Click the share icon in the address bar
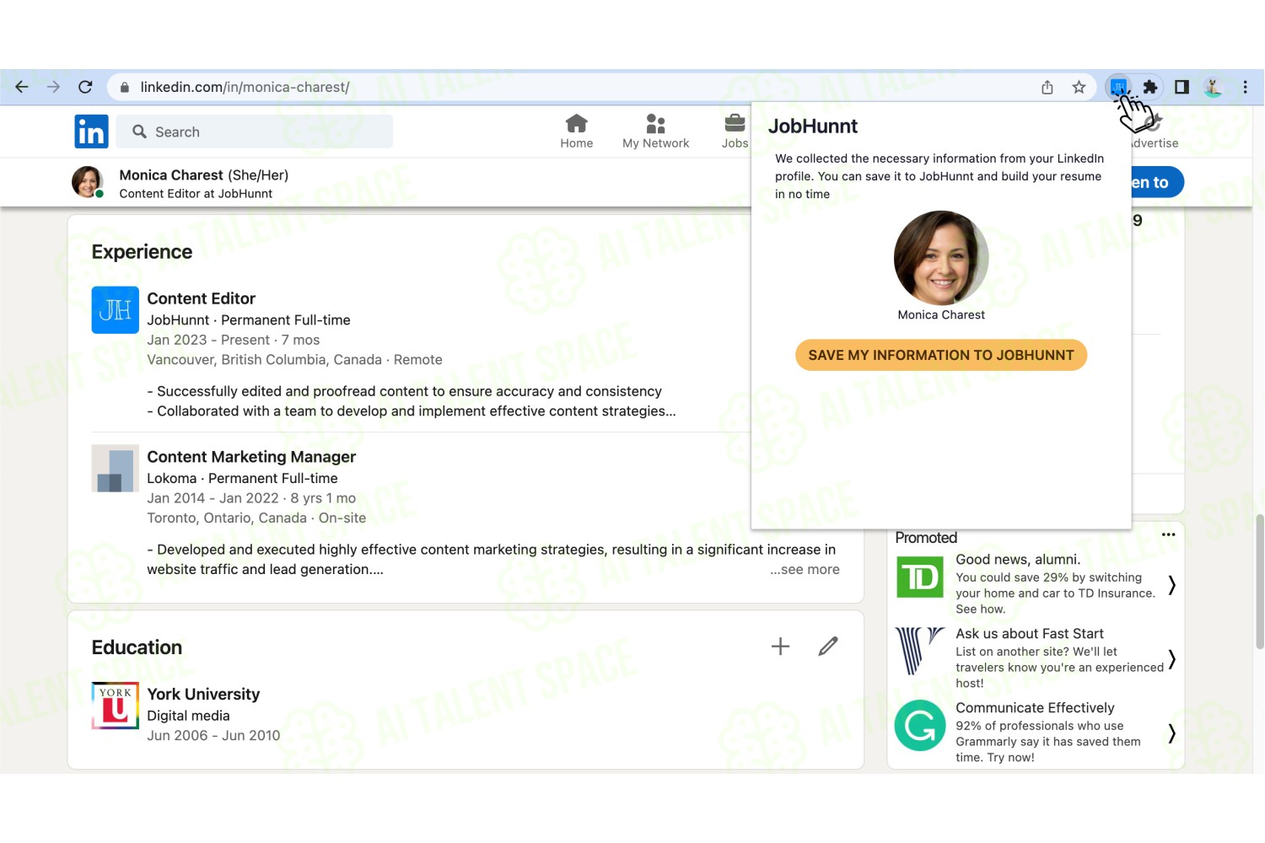Screen dimensions: 1265x843 click(x=1047, y=87)
